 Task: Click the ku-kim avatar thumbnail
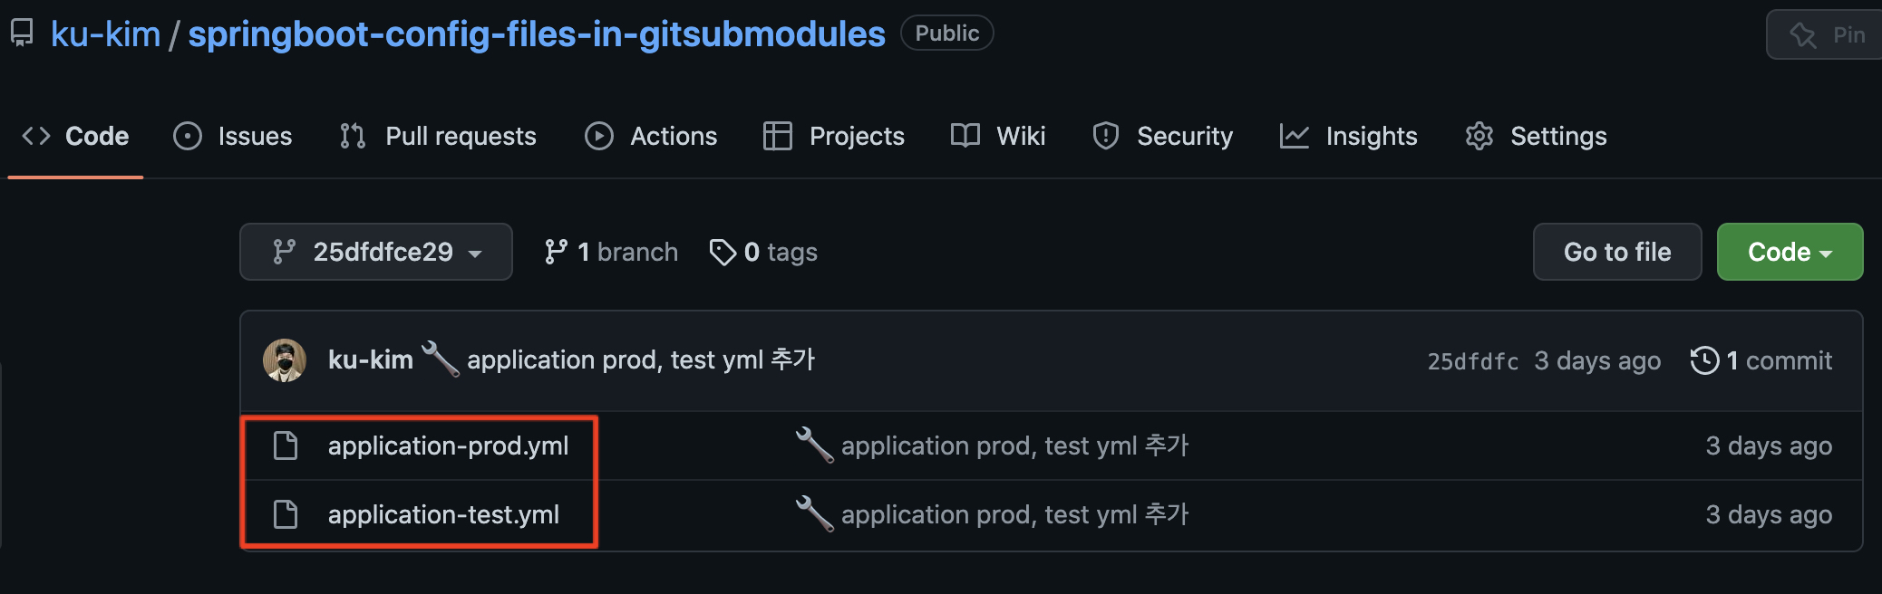coord(285,360)
